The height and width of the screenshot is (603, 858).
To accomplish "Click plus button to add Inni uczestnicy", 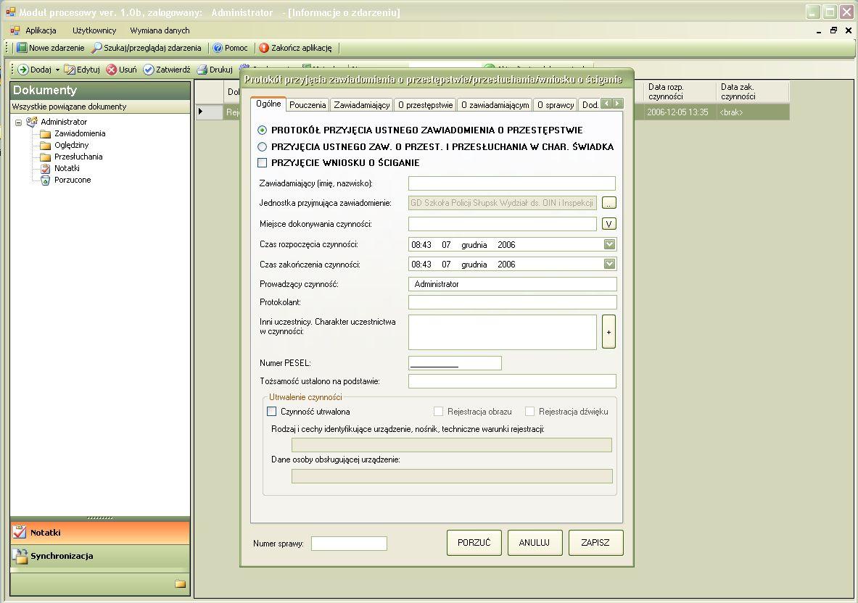I will pyautogui.click(x=609, y=332).
